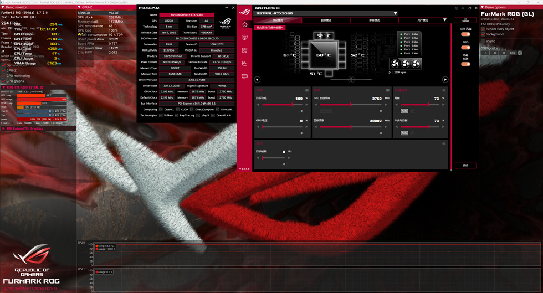Viewport: 543px width, 293px height.
Task: Uncheck the background checkbox in Demo options
Action: coord(483,34)
